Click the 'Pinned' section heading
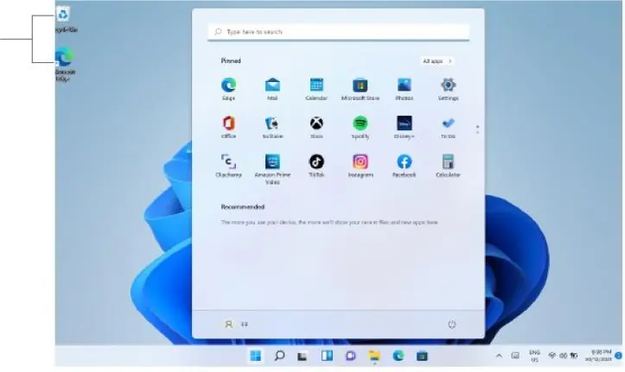The image size is (625, 372). [231, 61]
